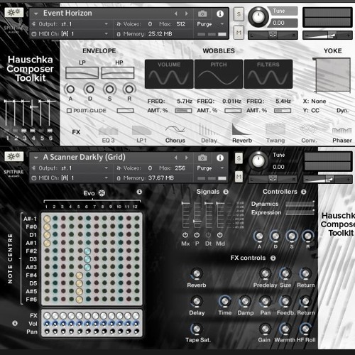
Task: Click envelope Attack knob labeled A in Event Horizon
Action: pos(70,89)
